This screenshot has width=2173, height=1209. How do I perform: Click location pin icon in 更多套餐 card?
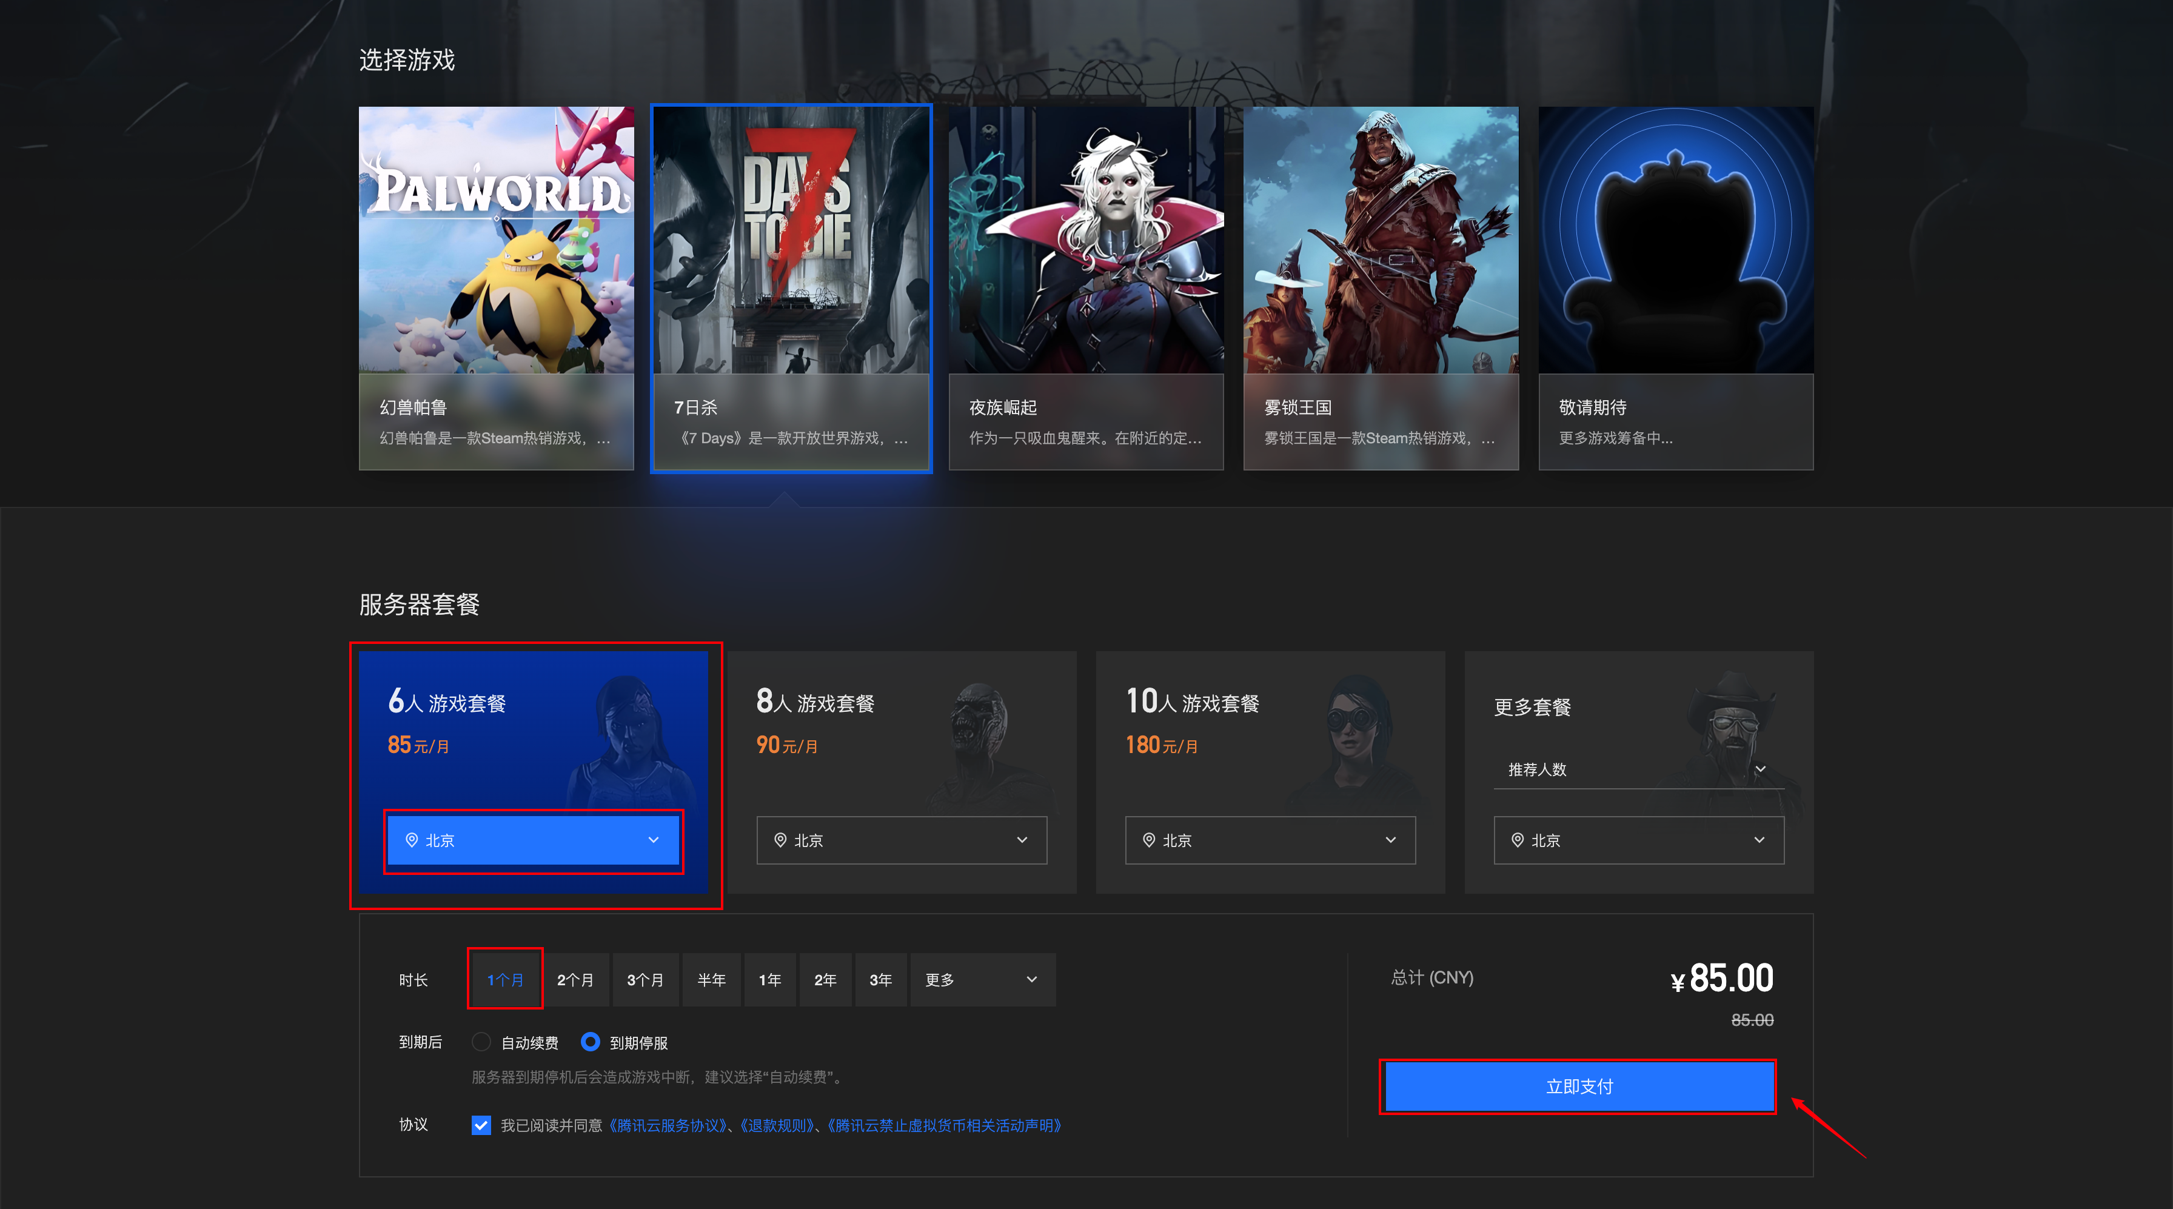(1518, 840)
